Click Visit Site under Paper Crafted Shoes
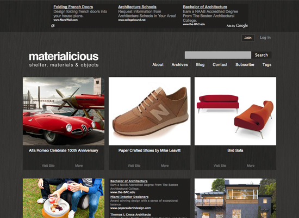Screen dimensions: 299x218 click(134, 166)
